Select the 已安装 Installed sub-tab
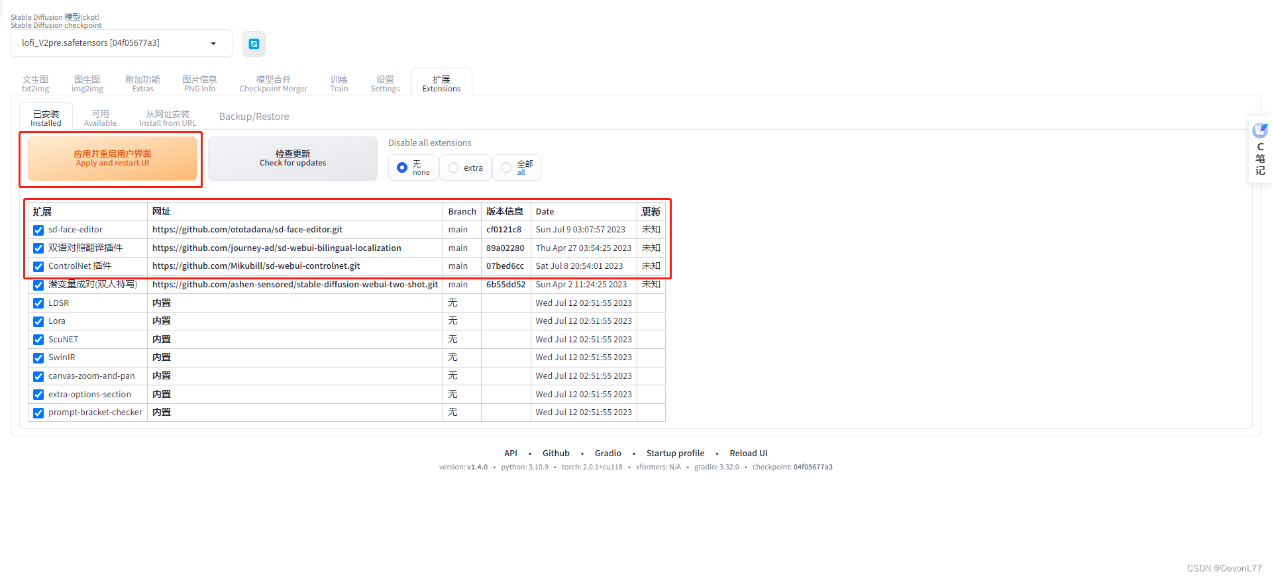This screenshot has height=578, width=1272. coord(46,118)
